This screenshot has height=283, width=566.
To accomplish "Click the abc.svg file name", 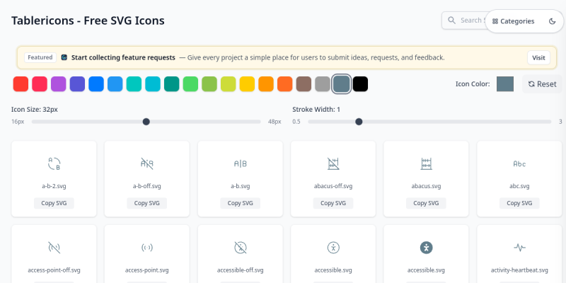I will pyautogui.click(x=519, y=186).
